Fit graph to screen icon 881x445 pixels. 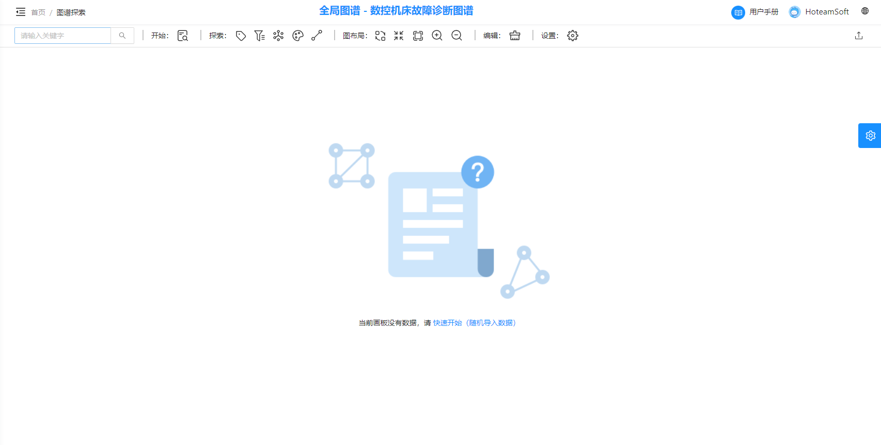point(418,36)
